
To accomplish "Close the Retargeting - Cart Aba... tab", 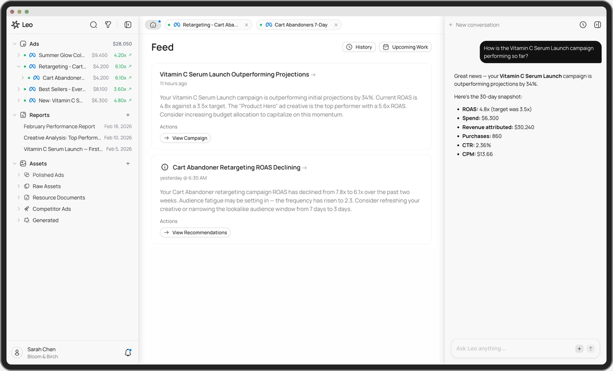I will tap(247, 24).
